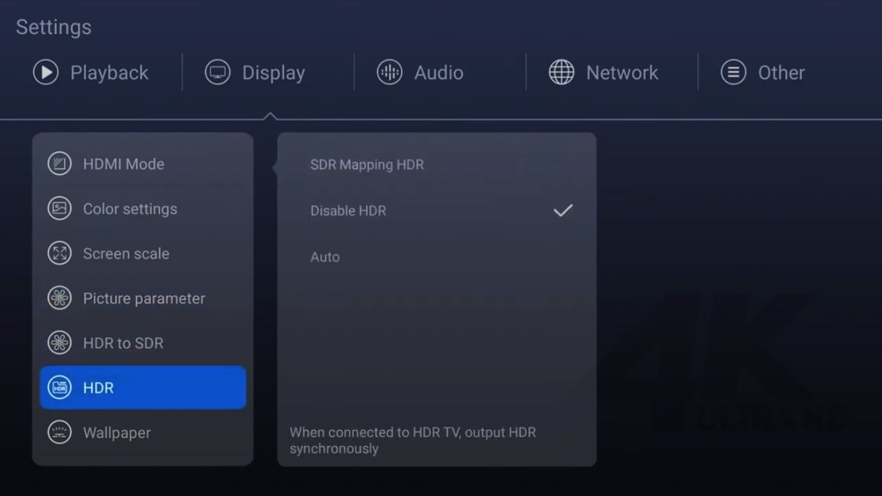
Task: Click the HDMI Mode icon
Action: pyautogui.click(x=60, y=164)
